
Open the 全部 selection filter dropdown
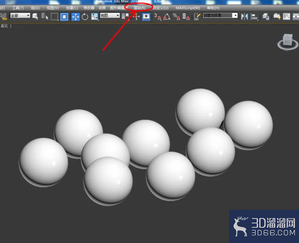(x=20, y=15)
